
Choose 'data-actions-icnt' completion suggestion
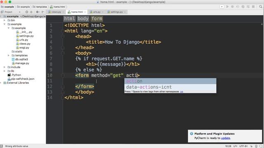coord(170,87)
